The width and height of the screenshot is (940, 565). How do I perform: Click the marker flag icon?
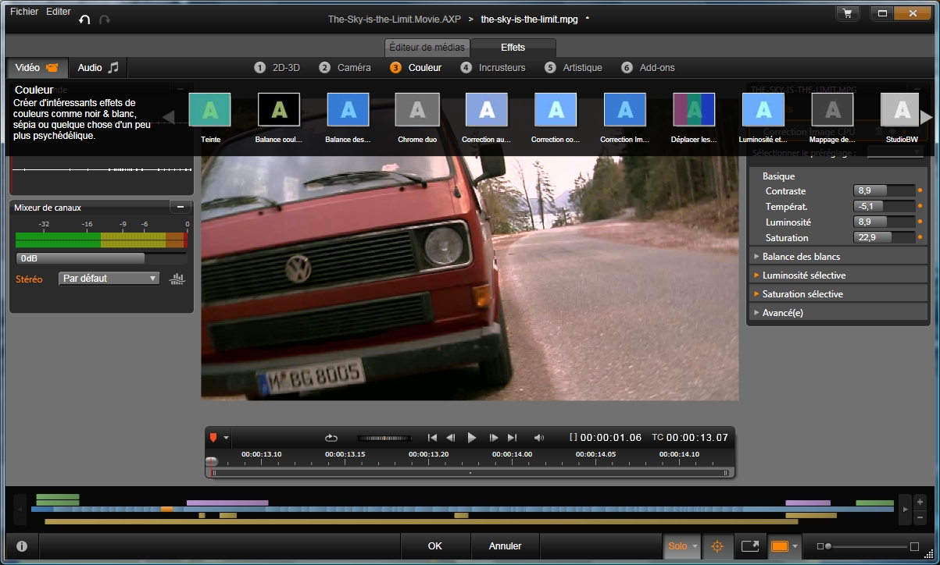214,438
